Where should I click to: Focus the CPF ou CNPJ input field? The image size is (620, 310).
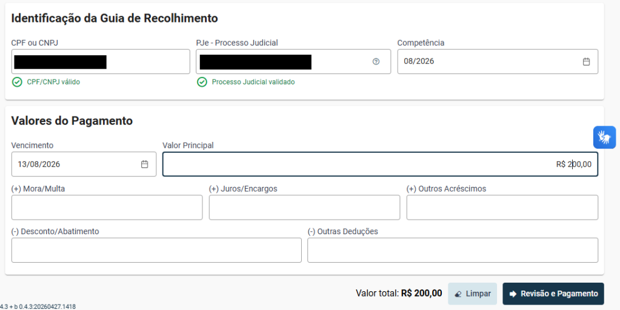tap(101, 62)
